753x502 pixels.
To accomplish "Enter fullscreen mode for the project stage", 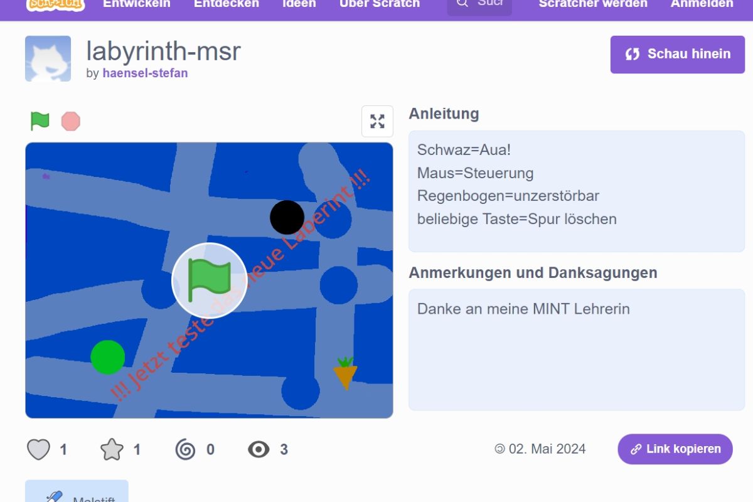I will point(377,121).
